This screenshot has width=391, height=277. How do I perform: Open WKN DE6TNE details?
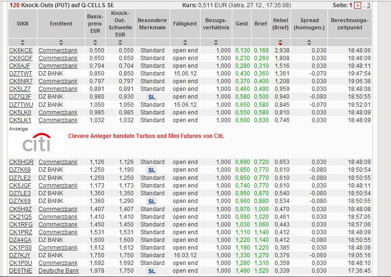click(x=21, y=271)
